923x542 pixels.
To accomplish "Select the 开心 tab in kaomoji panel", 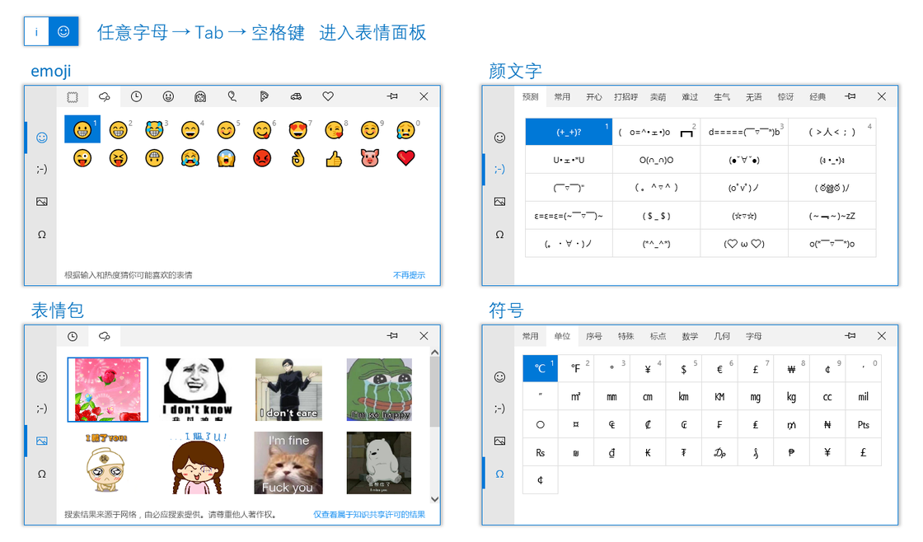I will point(593,96).
